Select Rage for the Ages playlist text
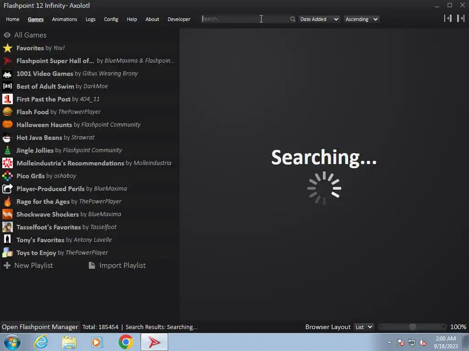Screen dimensions: 469x351 click(x=69, y=202)
